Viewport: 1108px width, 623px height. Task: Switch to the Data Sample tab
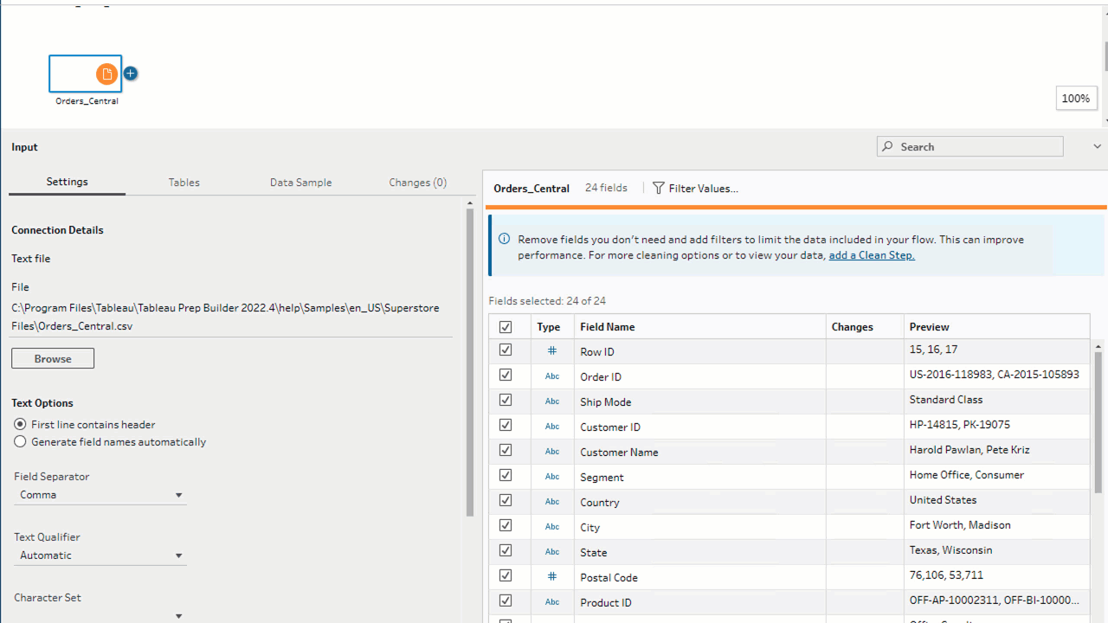(300, 183)
